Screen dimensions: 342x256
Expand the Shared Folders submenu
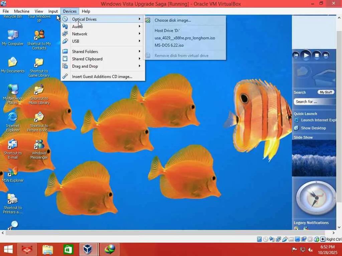click(103, 51)
